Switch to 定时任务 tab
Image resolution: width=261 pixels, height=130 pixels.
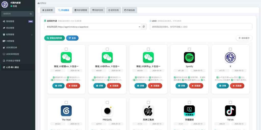pyautogui.click(x=113, y=10)
